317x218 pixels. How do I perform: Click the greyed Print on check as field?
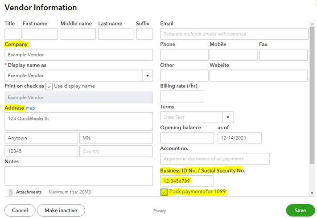coord(78,98)
